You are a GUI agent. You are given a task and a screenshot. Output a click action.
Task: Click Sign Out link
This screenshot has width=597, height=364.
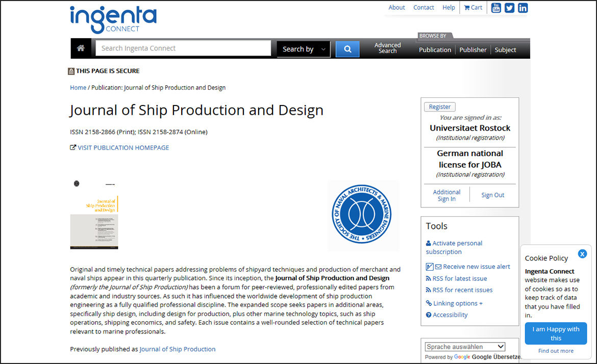pyautogui.click(x=493, y=195)
